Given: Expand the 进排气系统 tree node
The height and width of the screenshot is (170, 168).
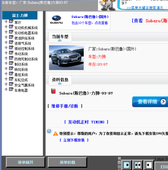Looking at the screenshot, I should pyautogui.click(x=6, y=42).
